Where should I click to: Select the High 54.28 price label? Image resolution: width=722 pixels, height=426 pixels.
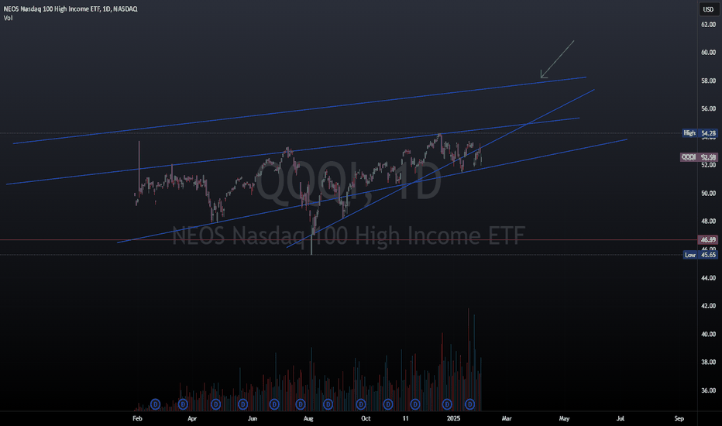point(700,133)
